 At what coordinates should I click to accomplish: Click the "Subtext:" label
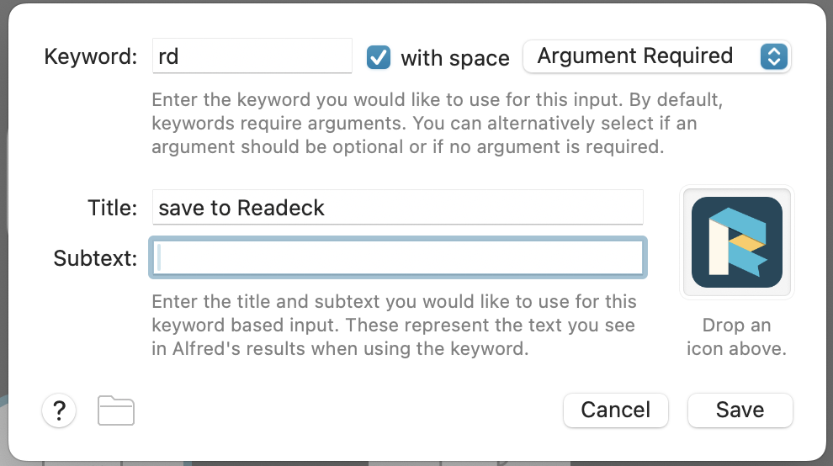click(95, 258)
